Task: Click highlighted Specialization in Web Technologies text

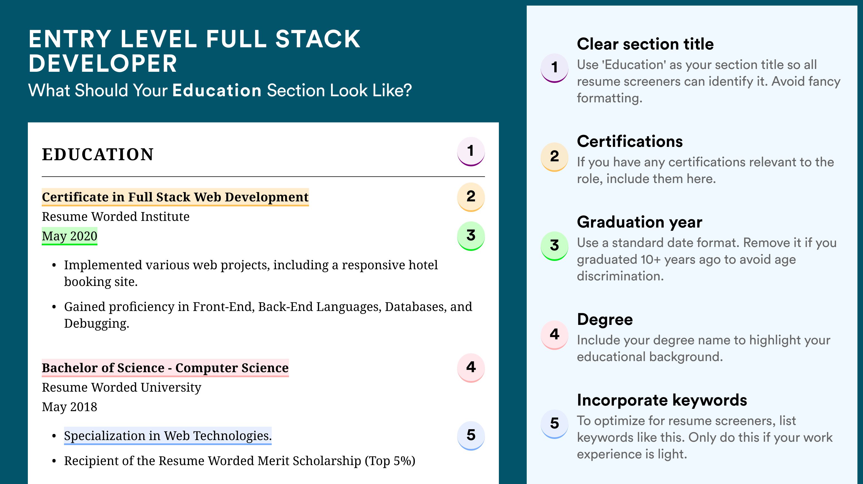Action: pos(168,436)
